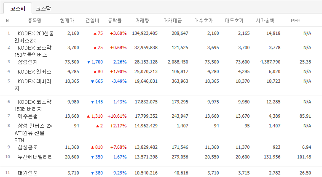Select the volume 10,540,216

(146, 173)
